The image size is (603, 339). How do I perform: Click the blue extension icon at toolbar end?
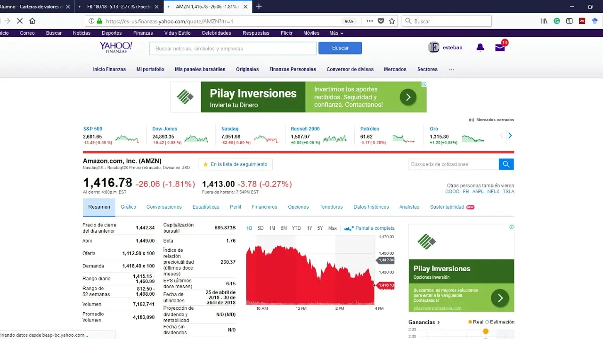[595, 21]
